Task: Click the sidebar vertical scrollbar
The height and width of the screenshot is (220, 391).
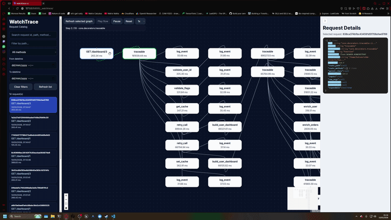Action: click(60, 115)
